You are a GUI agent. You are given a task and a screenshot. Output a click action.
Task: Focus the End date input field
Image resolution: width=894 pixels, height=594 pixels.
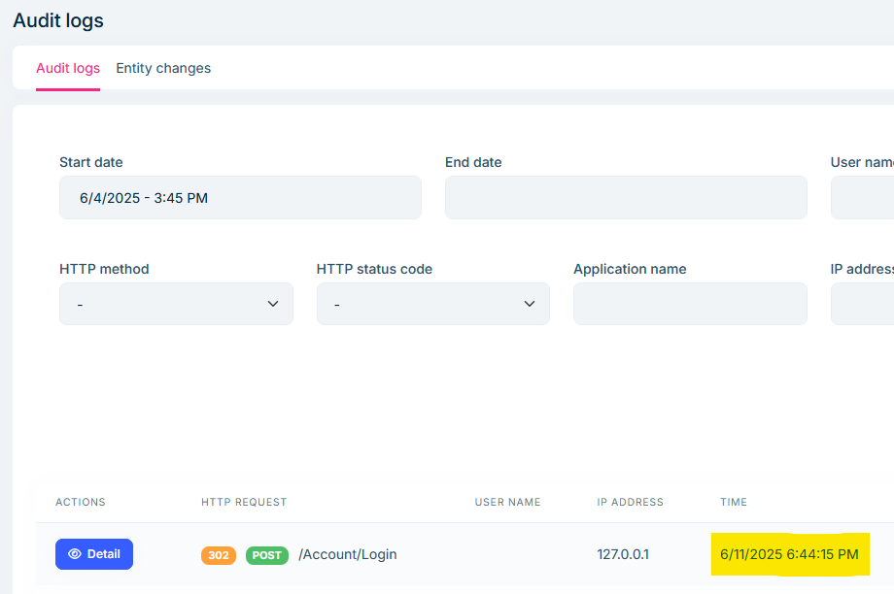(x=626, y=198)
